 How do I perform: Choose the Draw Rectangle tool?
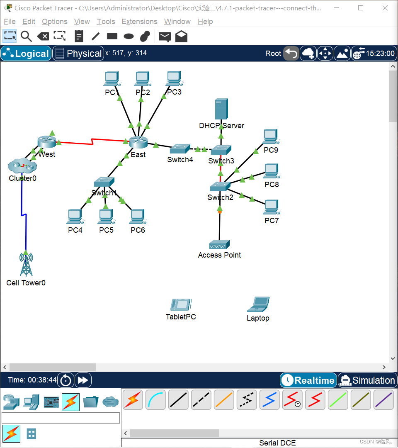click(112, 36)
